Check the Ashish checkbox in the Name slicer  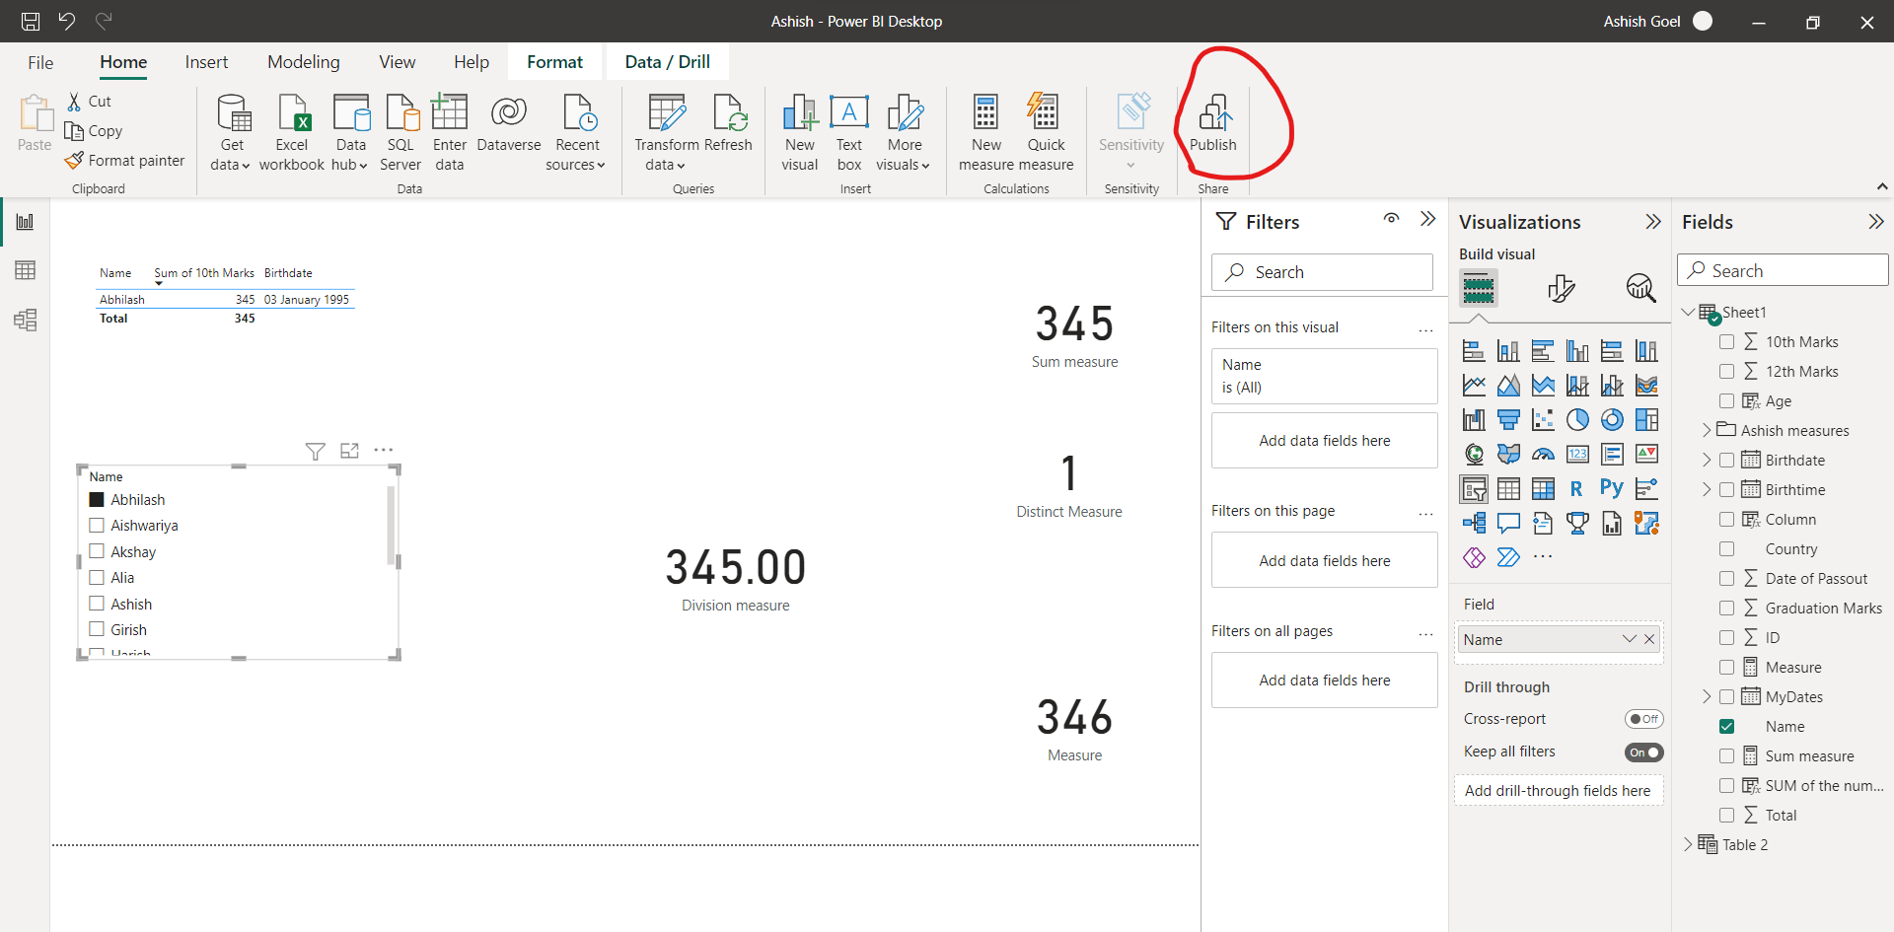coord(97,604)
